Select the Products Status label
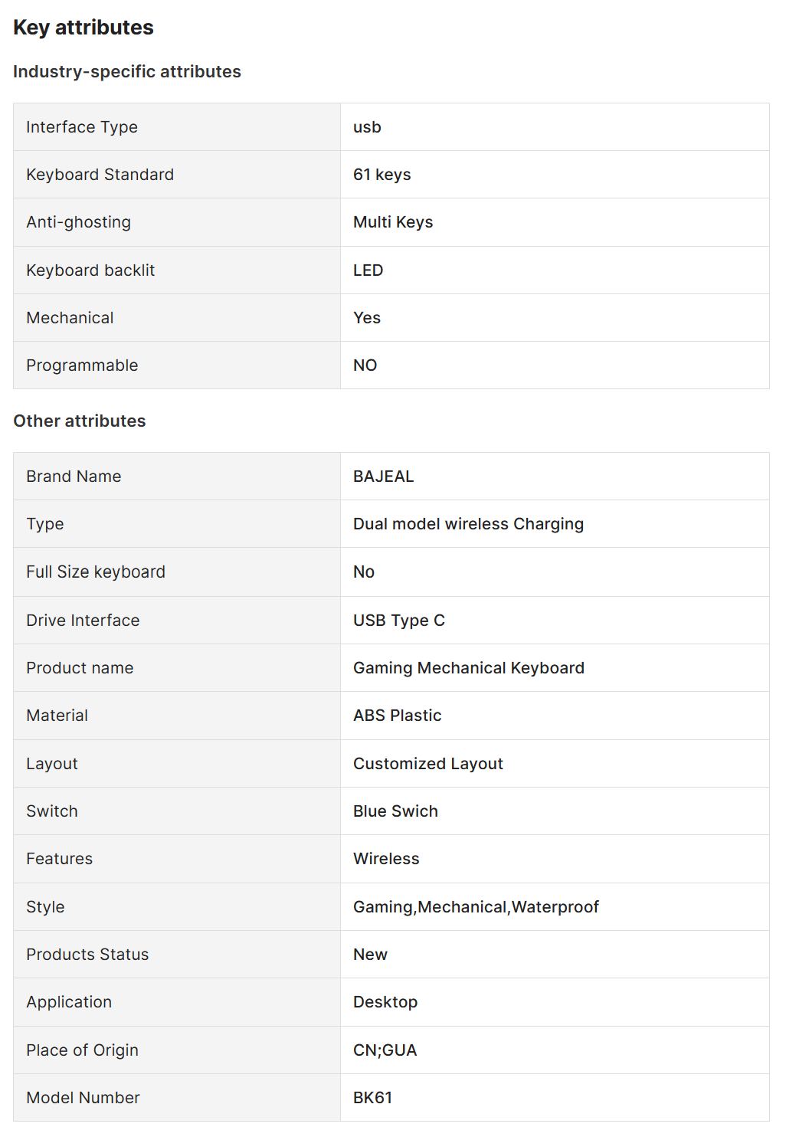The height and width of the screenshot is (1140, 786). (x=87, y=955)
